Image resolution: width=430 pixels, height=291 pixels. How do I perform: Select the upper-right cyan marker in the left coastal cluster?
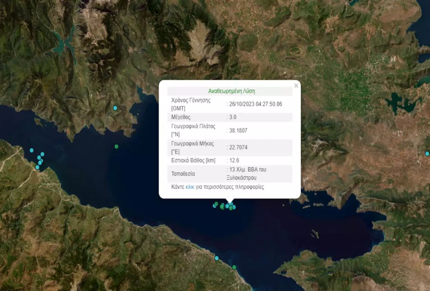pyautogui.click(x=42, y=154)
